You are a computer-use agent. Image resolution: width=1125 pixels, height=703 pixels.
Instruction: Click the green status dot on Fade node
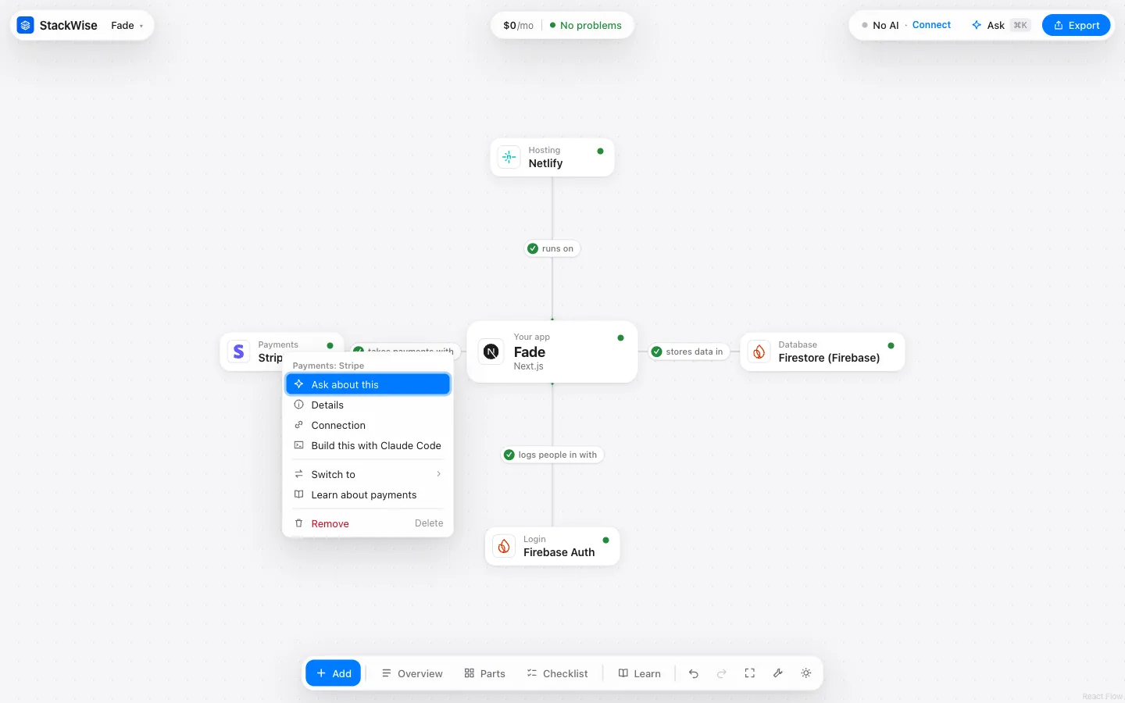point(620,338)
